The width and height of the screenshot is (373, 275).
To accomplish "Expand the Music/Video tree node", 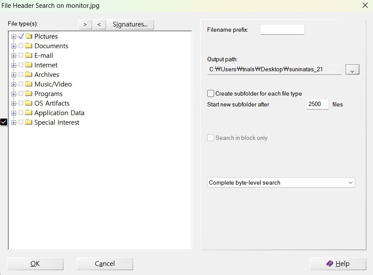I will click(x=13, y=84).
